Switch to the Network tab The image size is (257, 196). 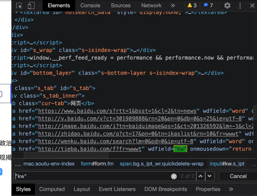(x=151, y=5)
